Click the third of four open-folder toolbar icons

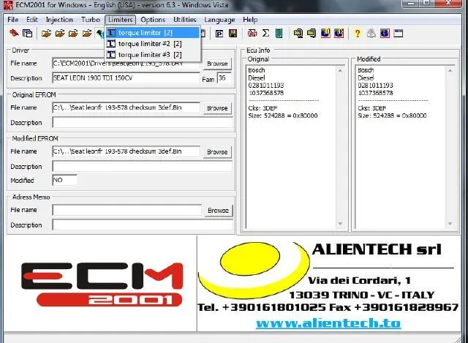[x=73, y=33]
